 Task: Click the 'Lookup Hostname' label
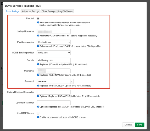25,31
